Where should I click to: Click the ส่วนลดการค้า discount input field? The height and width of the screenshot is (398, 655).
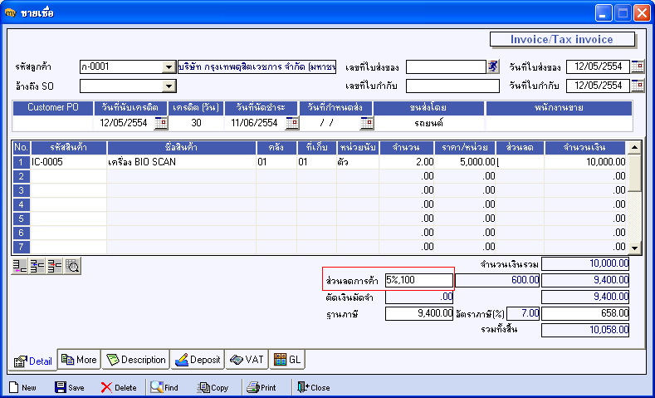pos(419,280)
